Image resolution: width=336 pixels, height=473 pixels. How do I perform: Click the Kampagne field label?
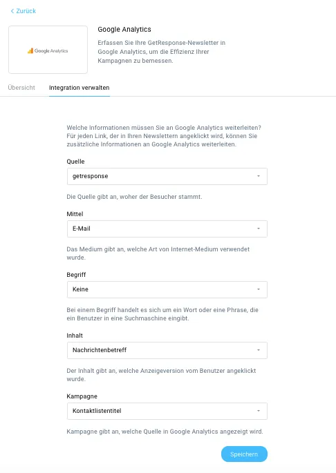click(82, 396)
